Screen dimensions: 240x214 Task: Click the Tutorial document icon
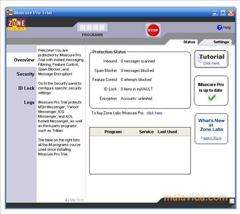200,60
